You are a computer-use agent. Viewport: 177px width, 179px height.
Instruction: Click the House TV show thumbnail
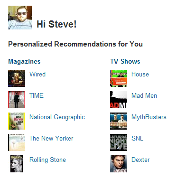click(119, 78)
